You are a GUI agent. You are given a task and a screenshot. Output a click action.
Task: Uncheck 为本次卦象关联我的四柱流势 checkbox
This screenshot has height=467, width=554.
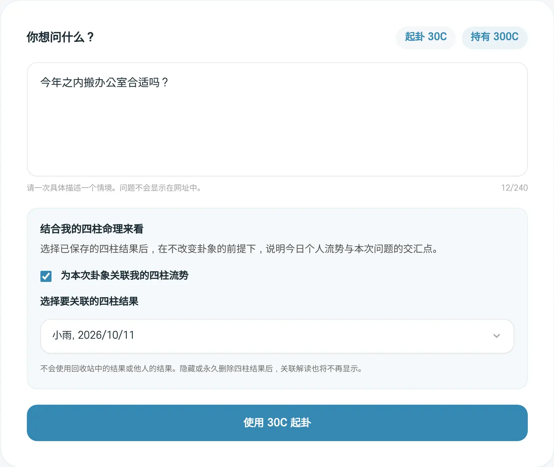point(46,276)
